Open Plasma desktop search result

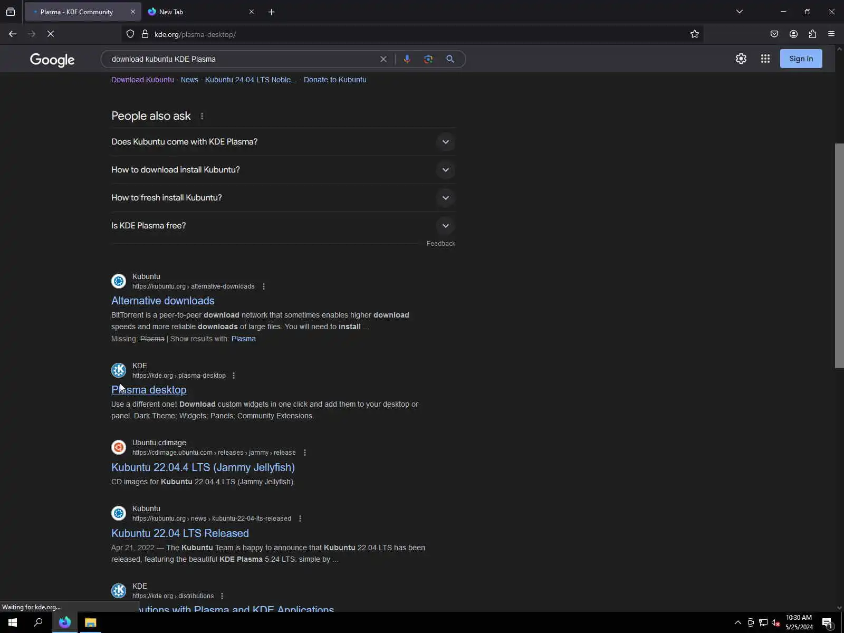coord(149,390)
